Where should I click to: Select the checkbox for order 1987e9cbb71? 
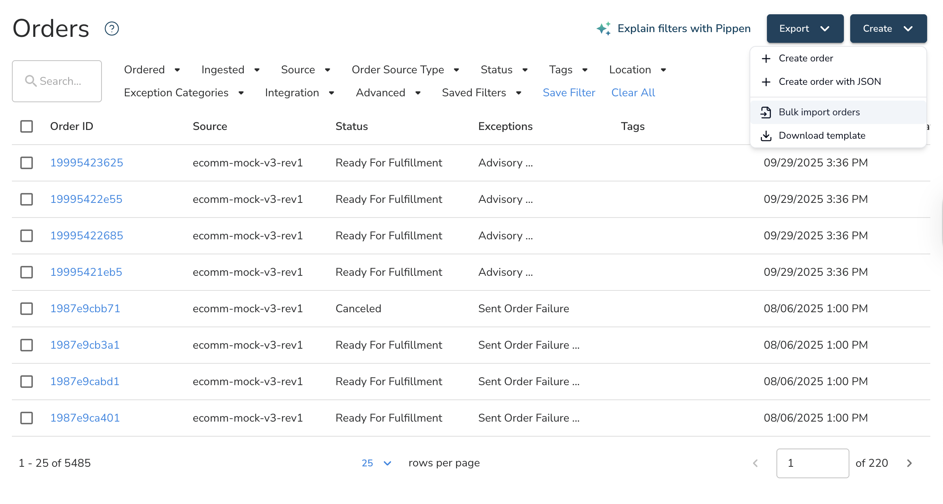(x=27, y=308)
